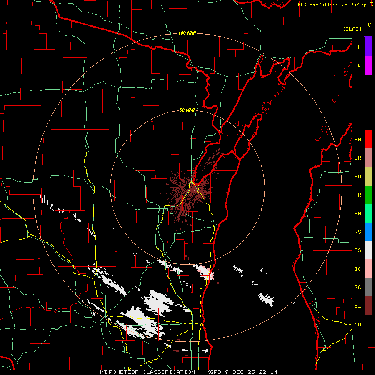Click the RA legend label

coord(357,214)
